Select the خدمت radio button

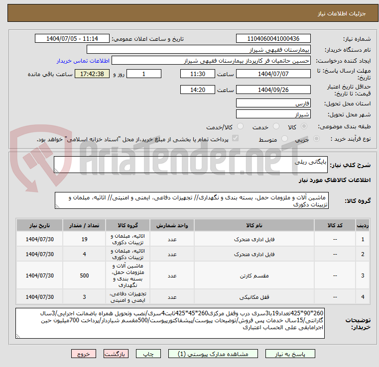pyautogui.click(x=276, y=126)
